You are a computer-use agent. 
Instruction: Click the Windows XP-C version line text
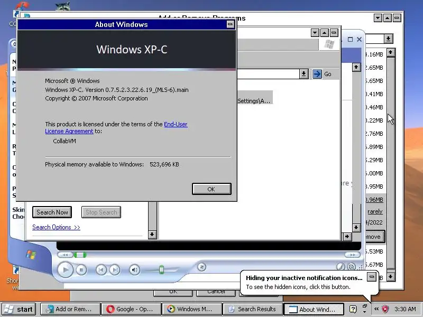pos(116,90)
